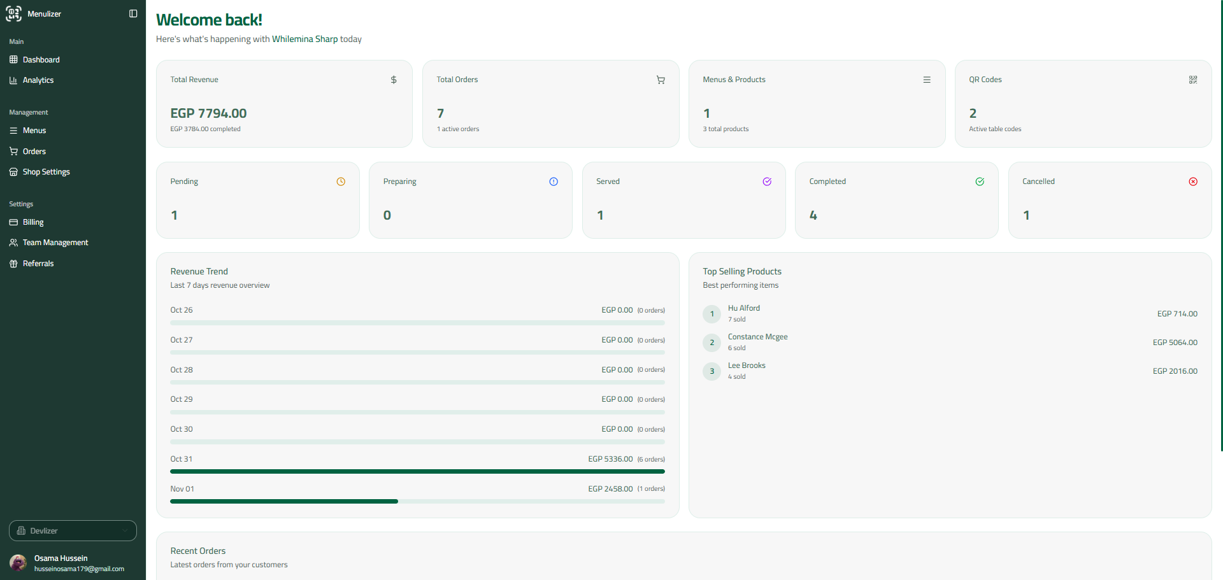Select the Analytics sidebar icon
The image size is (1223, 580).
[x=13, y=80]
